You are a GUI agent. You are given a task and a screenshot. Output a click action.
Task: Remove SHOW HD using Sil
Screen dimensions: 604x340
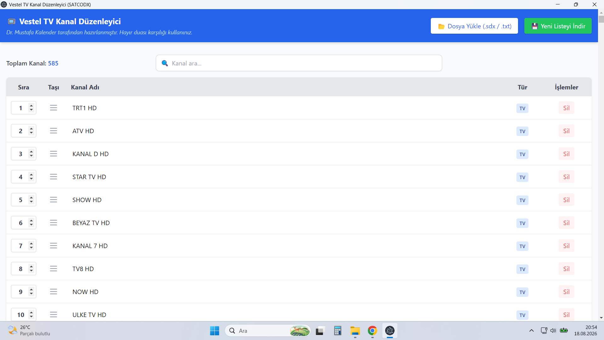(x=567, y=200)
